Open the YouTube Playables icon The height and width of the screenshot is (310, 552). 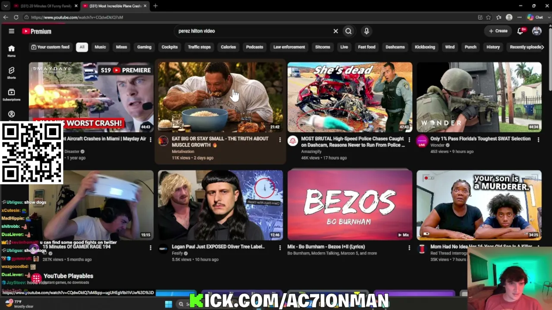point(36,278)
